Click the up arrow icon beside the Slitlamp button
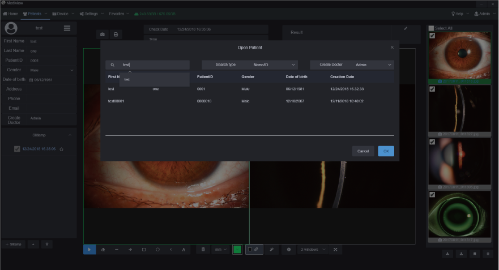The height and width of the screenshot is (270, 499). tap(33, 244)
